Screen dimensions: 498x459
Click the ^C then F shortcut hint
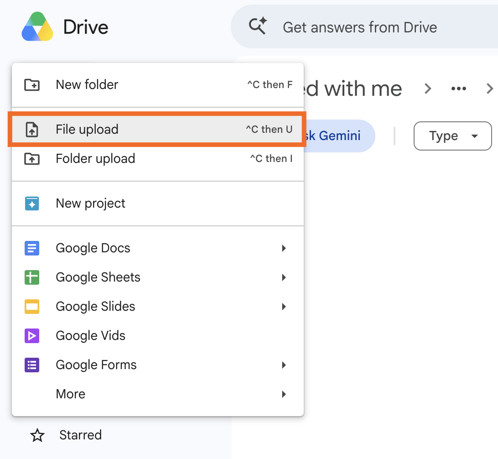(x=270, y=85)
